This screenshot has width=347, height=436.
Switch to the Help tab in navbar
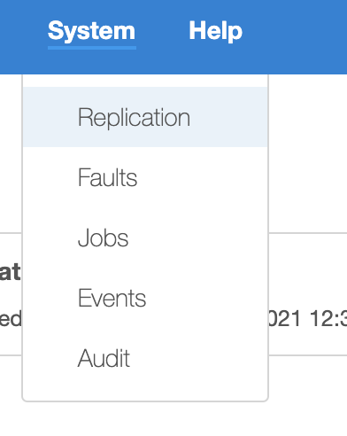(216, 31)
